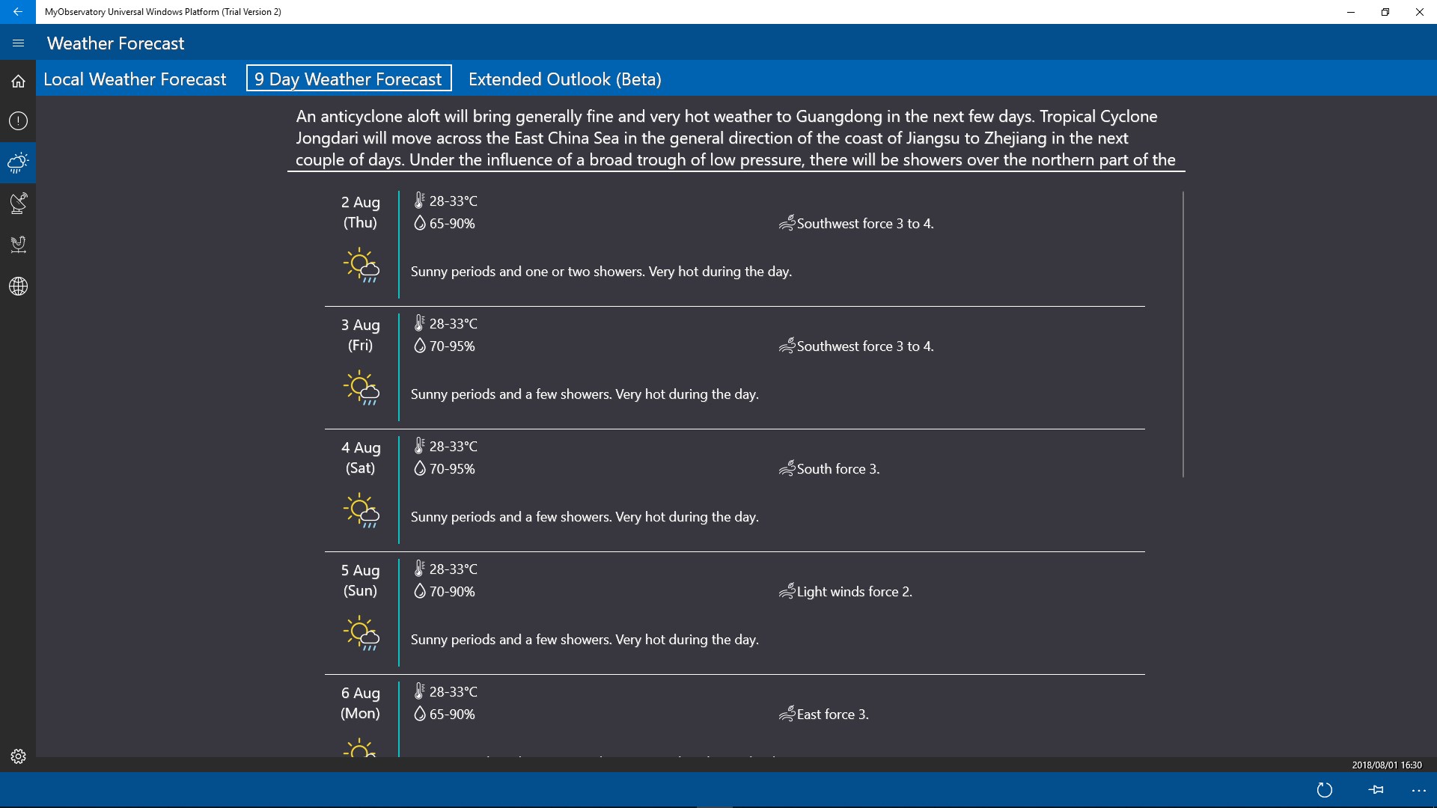Open the Extended Outlook (Beta) tab
The height and width of the screenshot is (808, 1437).
564,79
